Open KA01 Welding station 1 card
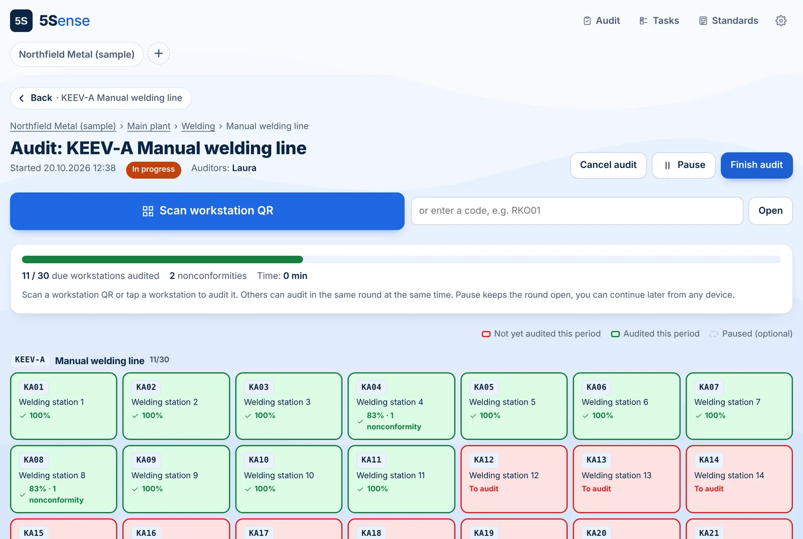The height and width of the screenshot is (539, 803). 64,406
